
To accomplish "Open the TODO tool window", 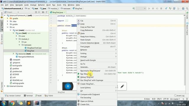I will click(49, 96).
